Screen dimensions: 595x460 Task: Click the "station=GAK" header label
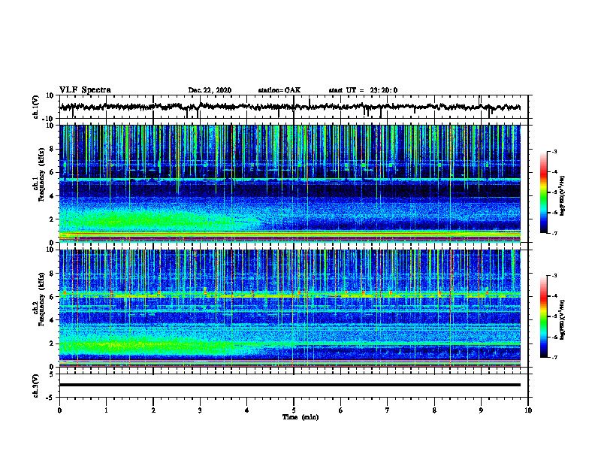click(279, 90)
